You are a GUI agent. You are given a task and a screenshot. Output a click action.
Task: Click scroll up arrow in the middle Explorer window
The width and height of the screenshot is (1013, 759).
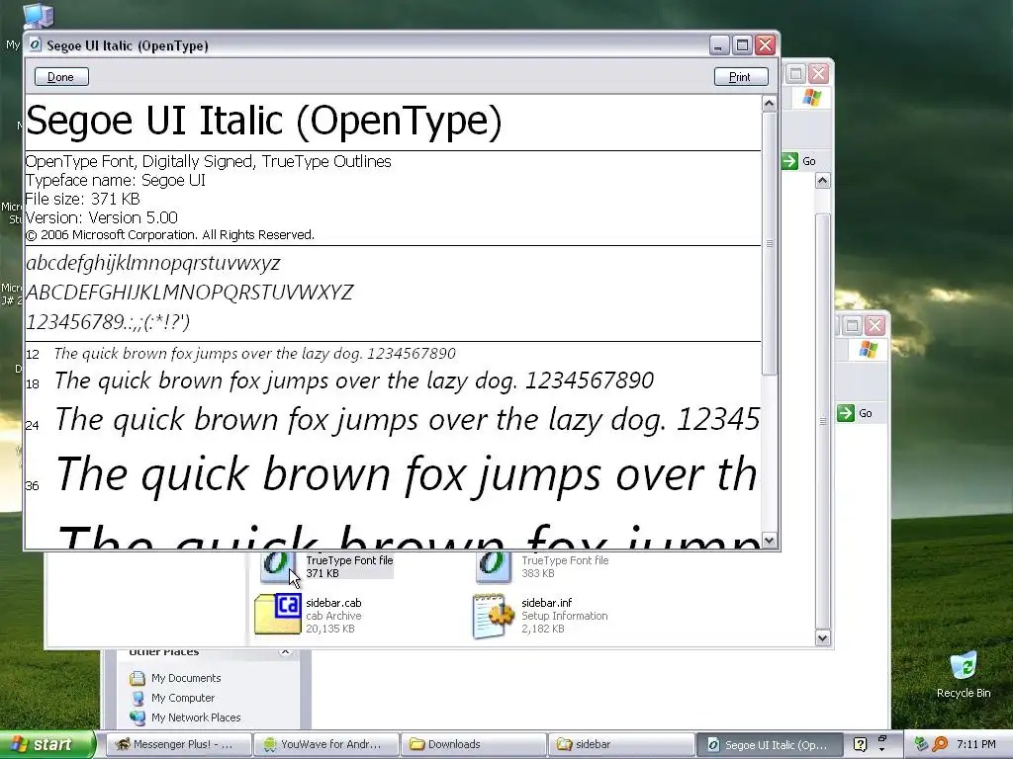tap(822, 181)
